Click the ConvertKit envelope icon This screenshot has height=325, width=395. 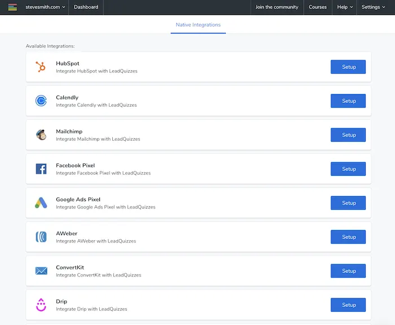pyautogui.click(x=41, y=271)
